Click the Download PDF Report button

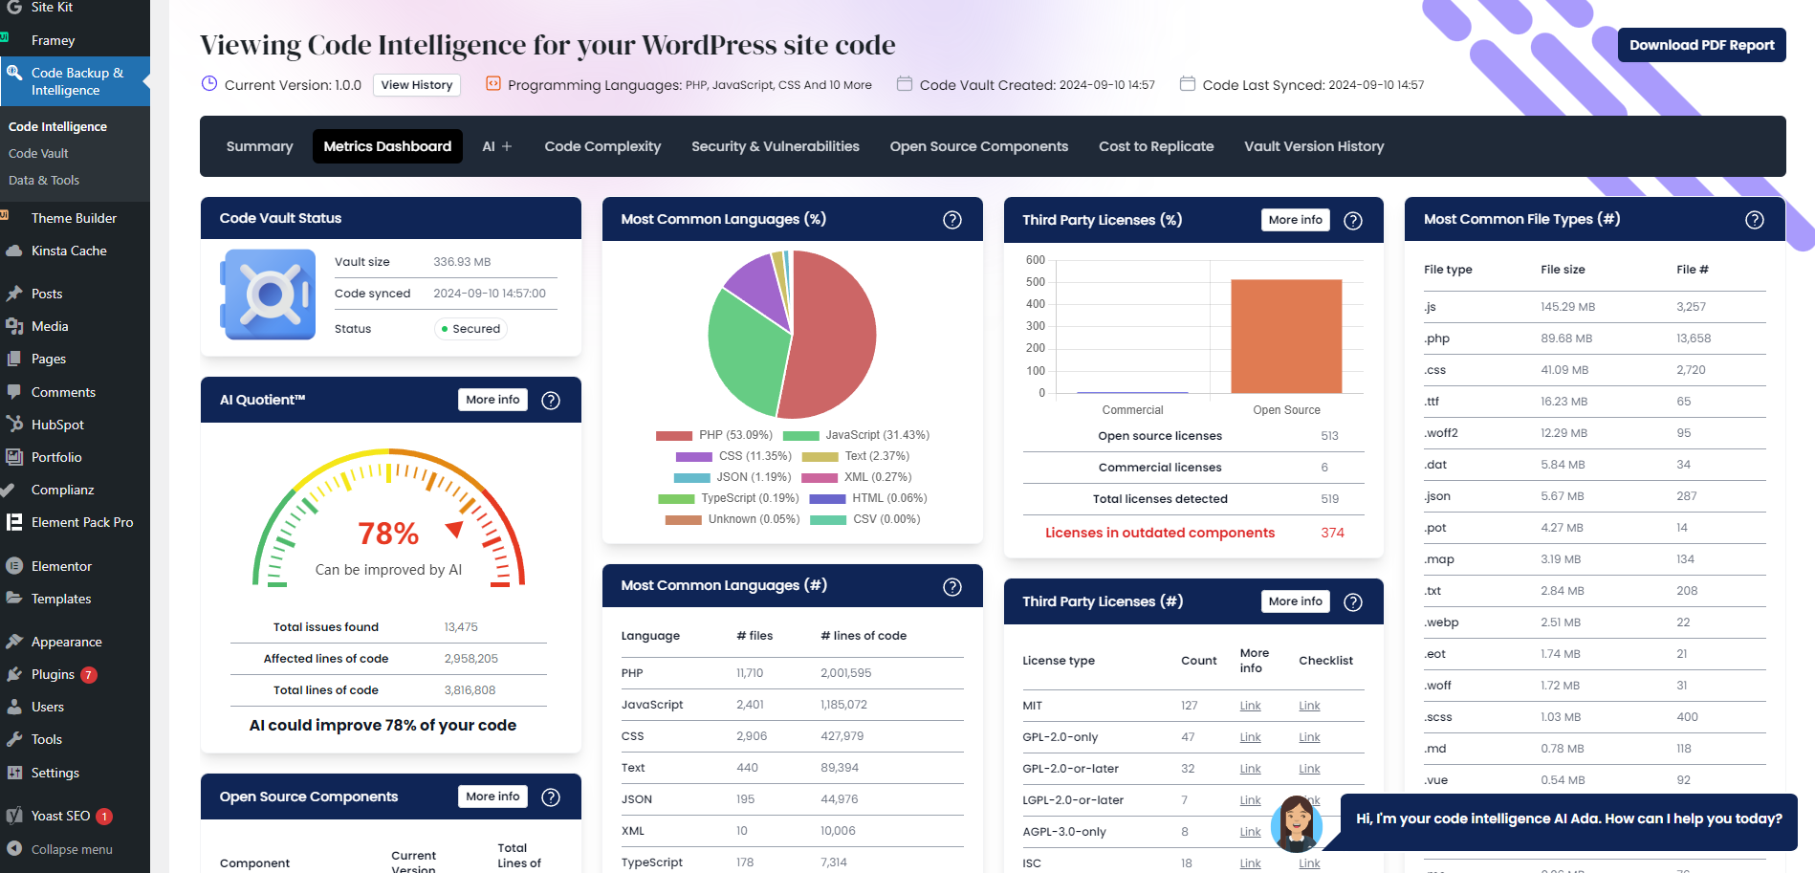coord(1702,45)
